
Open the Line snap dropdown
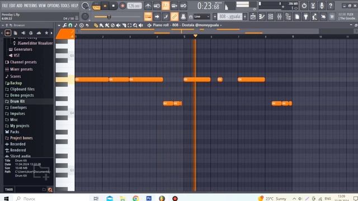[202, 17]
